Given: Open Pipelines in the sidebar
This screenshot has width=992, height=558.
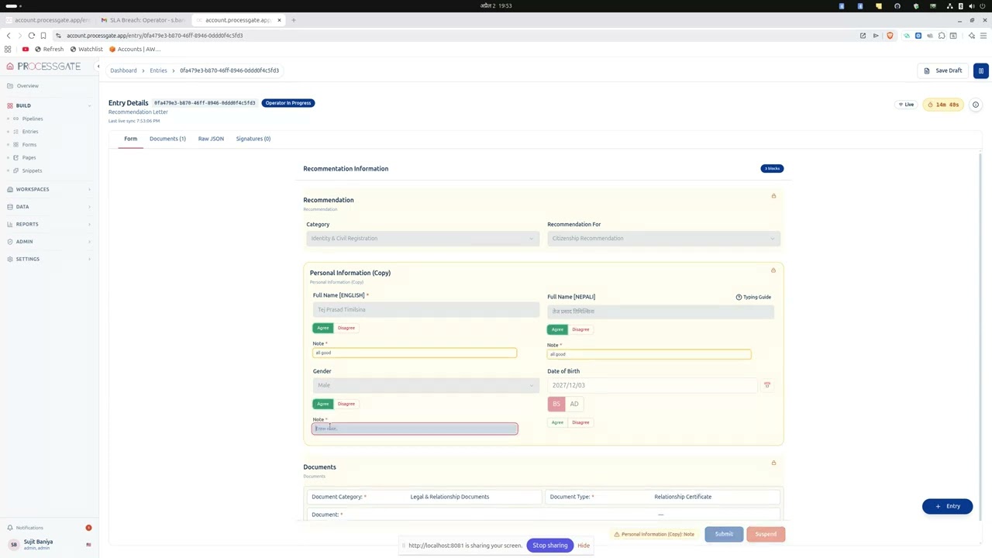Looking at the screenshot, I should click(x=32, y=119).
